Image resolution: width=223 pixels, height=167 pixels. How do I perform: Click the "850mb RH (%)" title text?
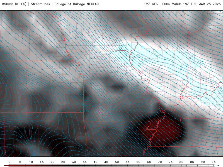[14, 4]
